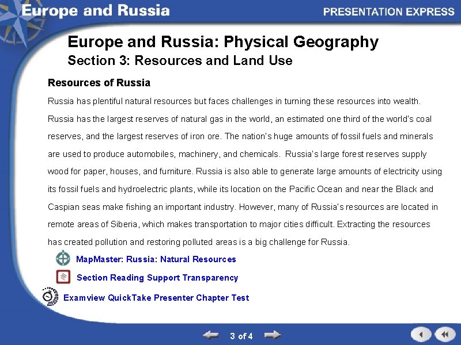
Task: Click the MapMaster compass icon
Action: click(63, 258)
